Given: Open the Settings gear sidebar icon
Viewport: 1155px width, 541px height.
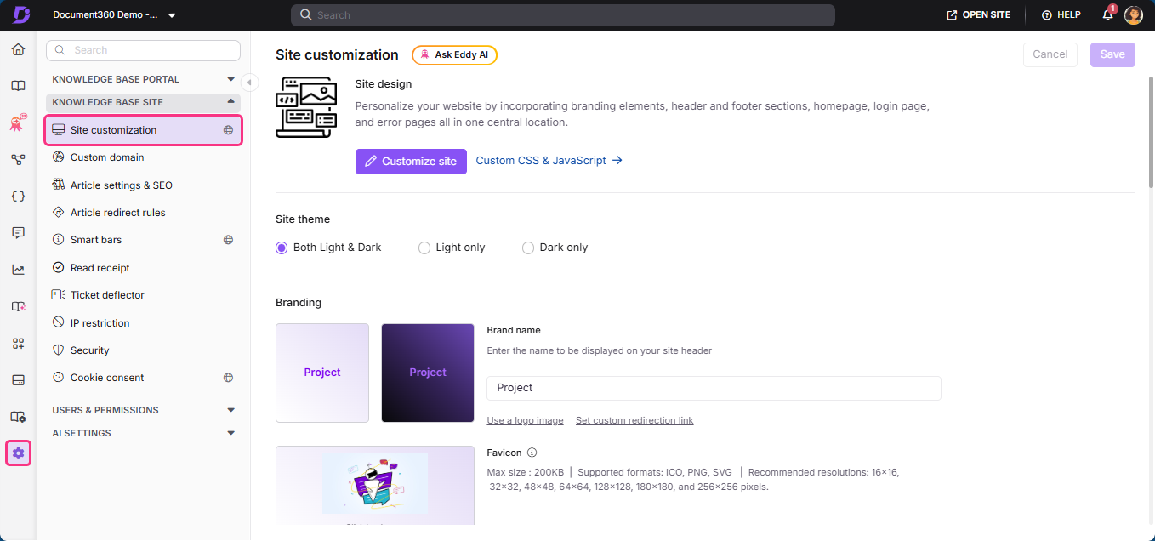Looking at the screenshot, I should point(18,453).
